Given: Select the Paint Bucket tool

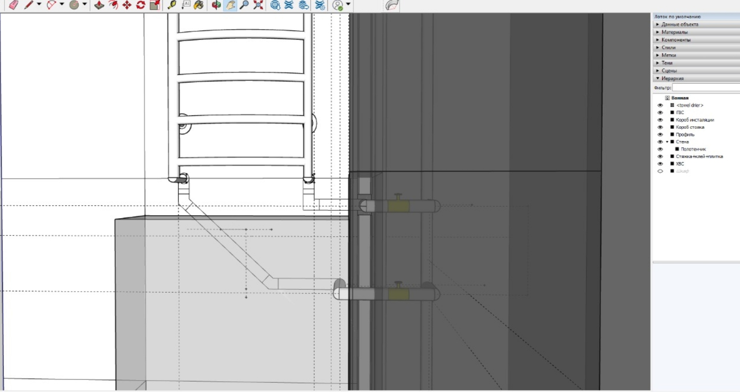Looking at the screenshot, I should tap(199, 5).
